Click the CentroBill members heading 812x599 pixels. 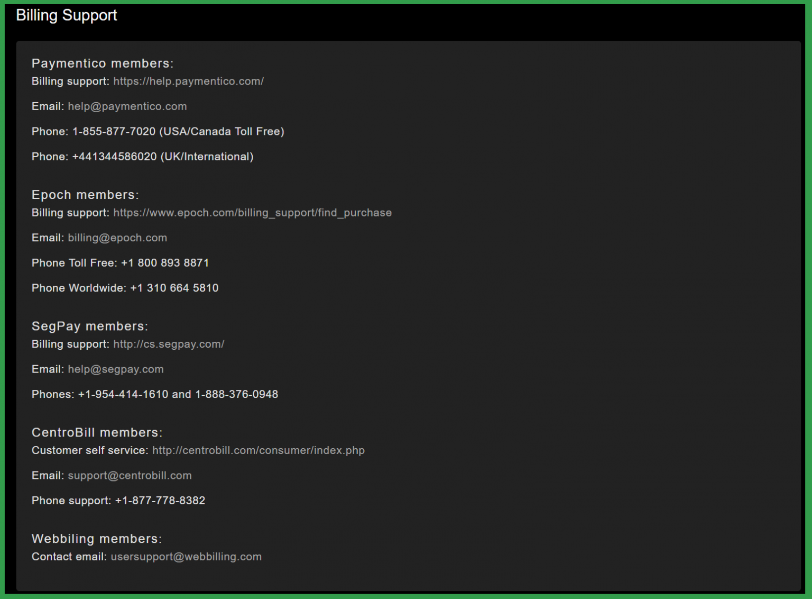(x=97, y=432)
